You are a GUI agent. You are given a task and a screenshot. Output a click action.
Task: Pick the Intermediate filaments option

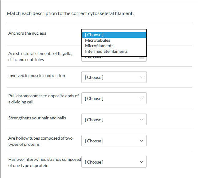click(x=106, y=51)
